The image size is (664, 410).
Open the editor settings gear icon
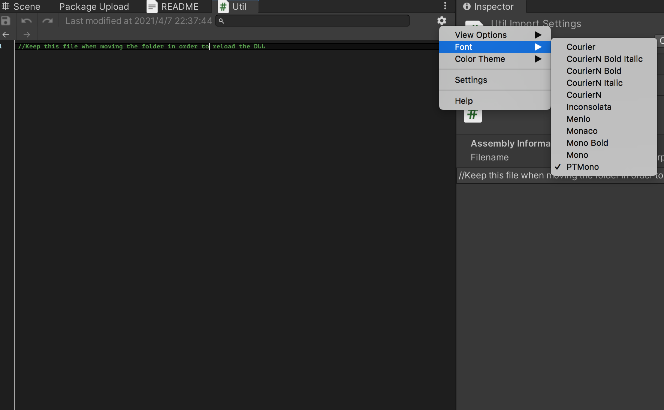442,21
